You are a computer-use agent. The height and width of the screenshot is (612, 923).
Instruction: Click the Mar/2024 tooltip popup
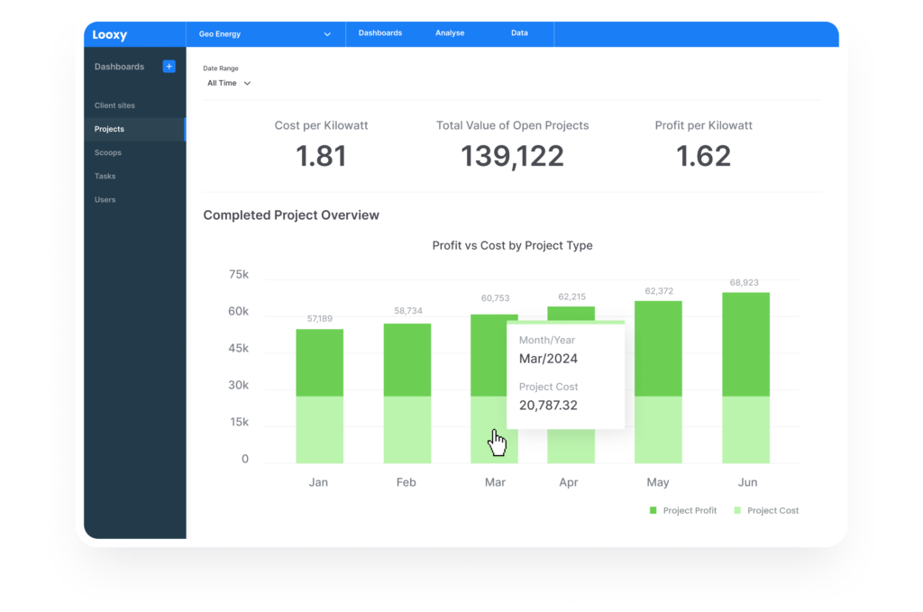tap(566, 374)
